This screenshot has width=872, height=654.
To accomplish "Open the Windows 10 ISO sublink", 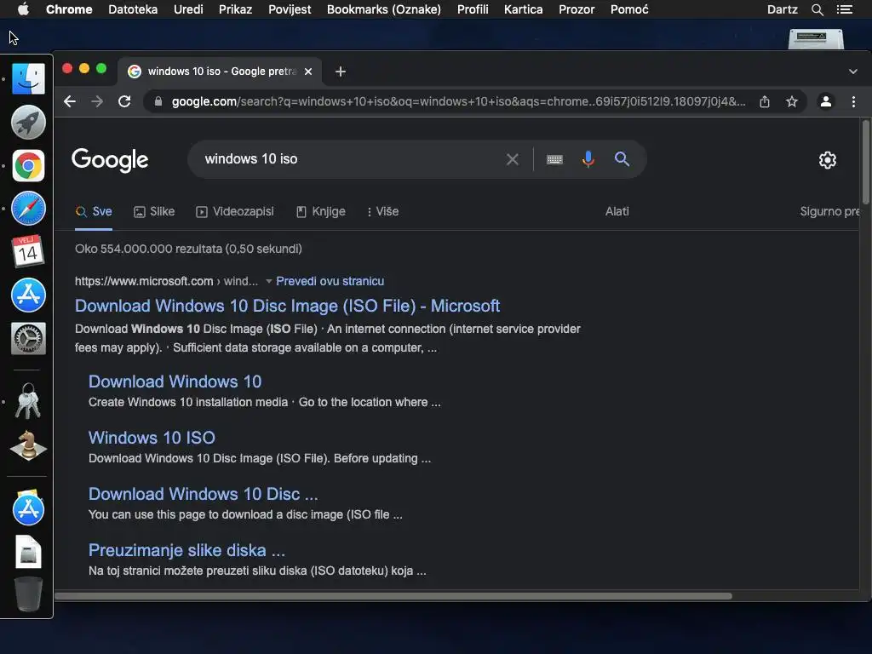I will tap(152, 438).
